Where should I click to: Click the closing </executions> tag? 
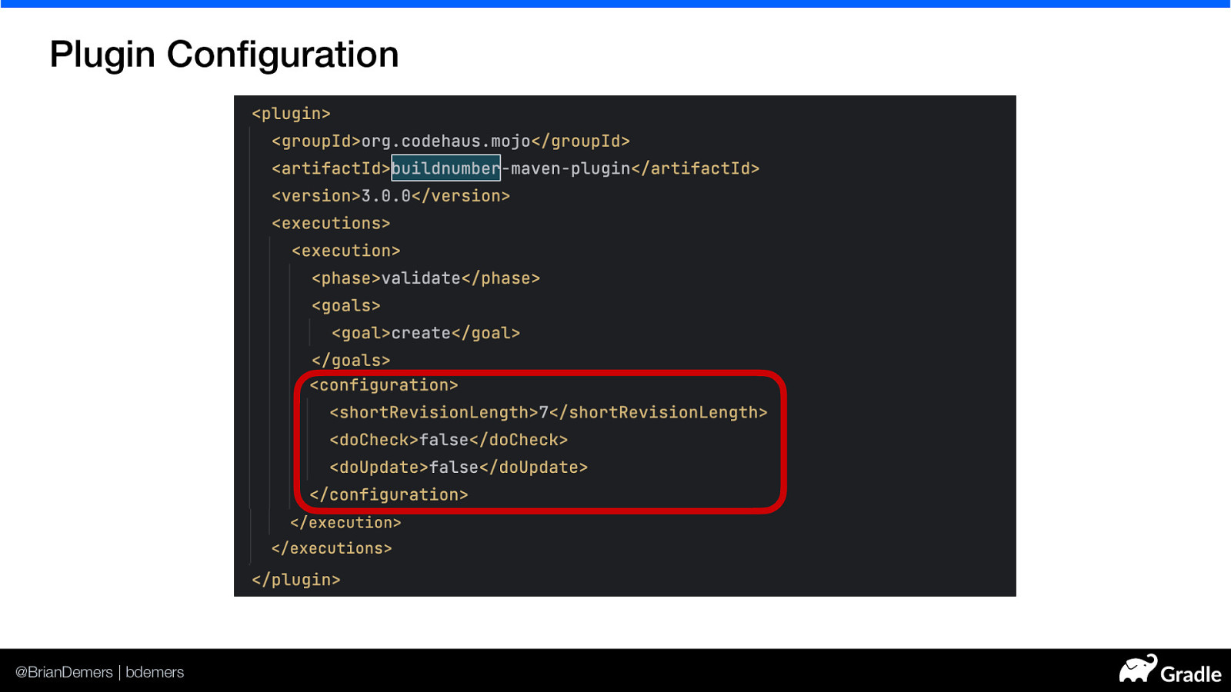pos(332,549)
